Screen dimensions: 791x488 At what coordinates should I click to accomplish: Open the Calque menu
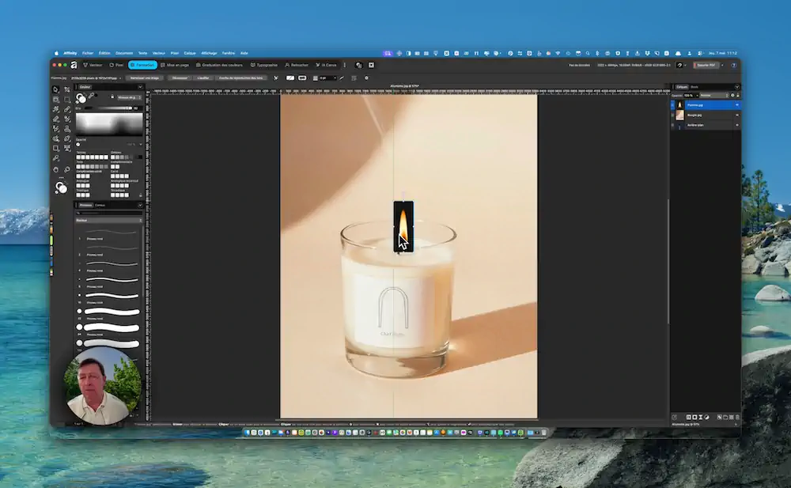coord(190,53)
